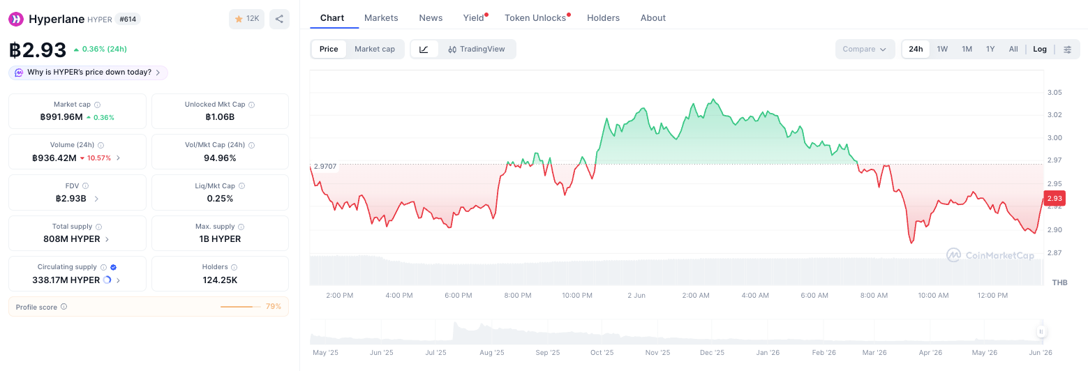Select the line chart icon
The height and width of the screenshot is (371, 1088).
pos(424,49)
